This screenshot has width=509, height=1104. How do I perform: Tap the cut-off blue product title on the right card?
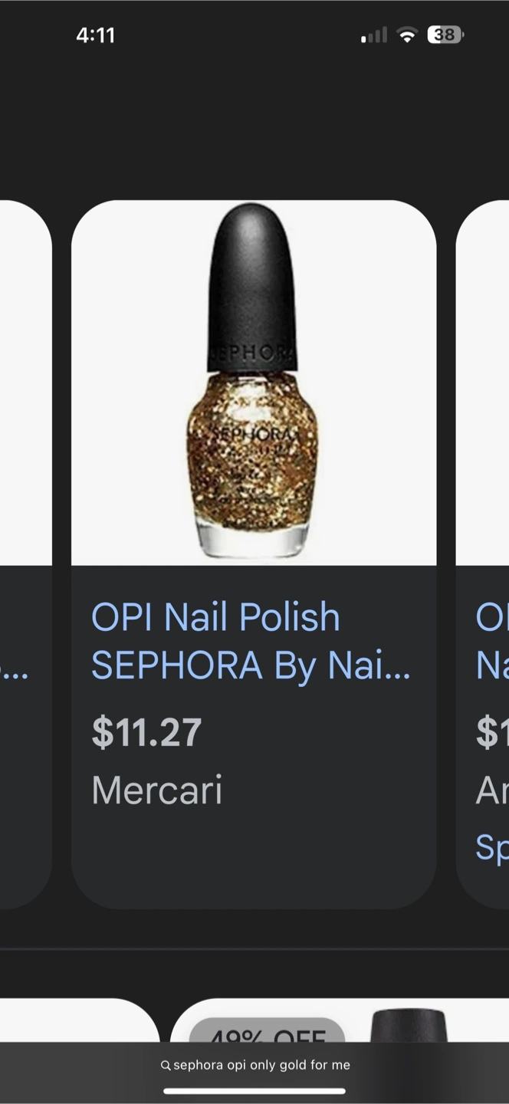point(492,642)
